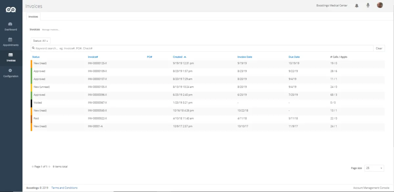Click in the keyword search field
The height and width of the screenshot is (192, 394).
pyautogui.click(x=197, y=48)
